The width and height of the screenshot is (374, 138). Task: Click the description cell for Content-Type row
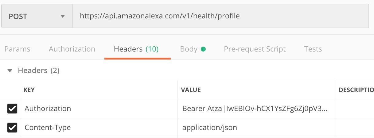coord(355,128)
